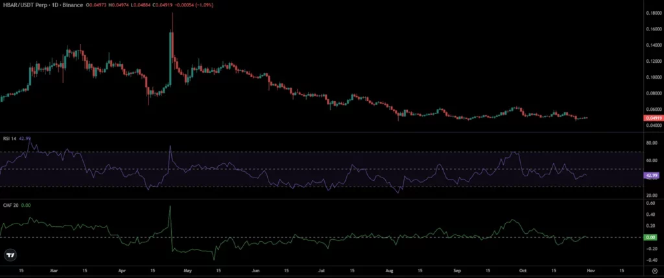
Task: Click the 0.10000 price axis label
Action: [654, 77]
